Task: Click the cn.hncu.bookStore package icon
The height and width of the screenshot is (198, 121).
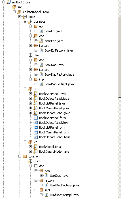Action: (x=20, y=12)
